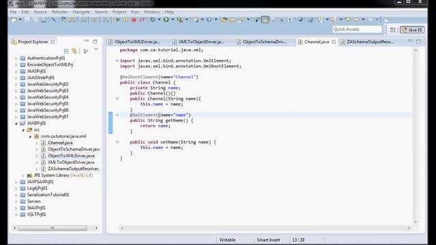This screenshot has width=436, height=245.
Task: Click the red Terminate icon
Action: tap(134, 20)
